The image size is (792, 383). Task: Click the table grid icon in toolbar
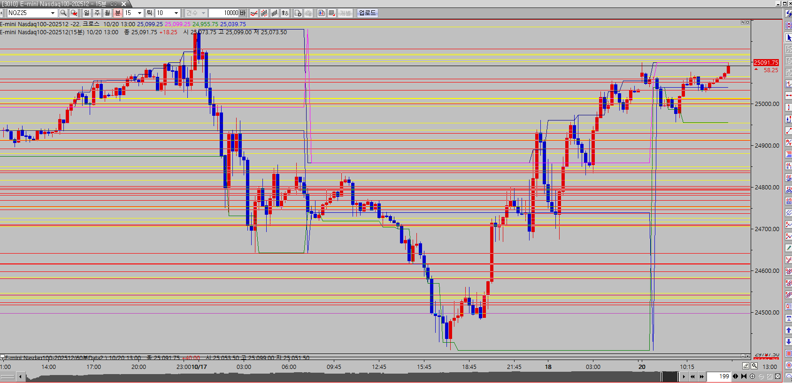coord(332,13)
